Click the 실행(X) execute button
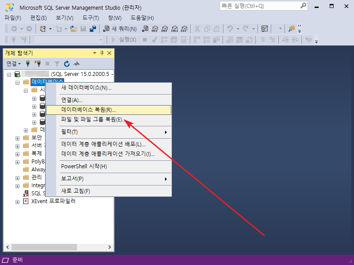The width and height of the screenshot is (354, 265). tap(124, 40)
